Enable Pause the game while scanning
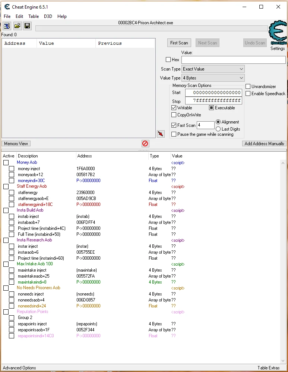 [174, 134]
